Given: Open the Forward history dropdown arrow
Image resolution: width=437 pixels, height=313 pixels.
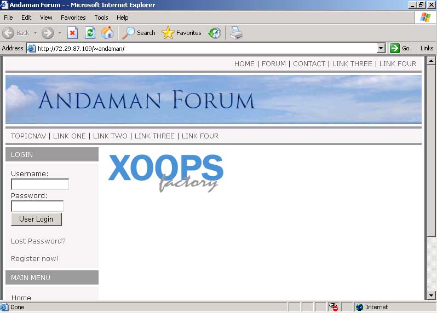Looking at the screenshot, I should (x=60, y=33).
